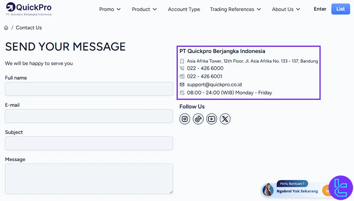Click phone number 022 - 426 6000

205,68
